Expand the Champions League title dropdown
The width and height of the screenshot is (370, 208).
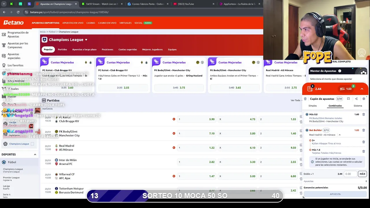coord(86,40)
